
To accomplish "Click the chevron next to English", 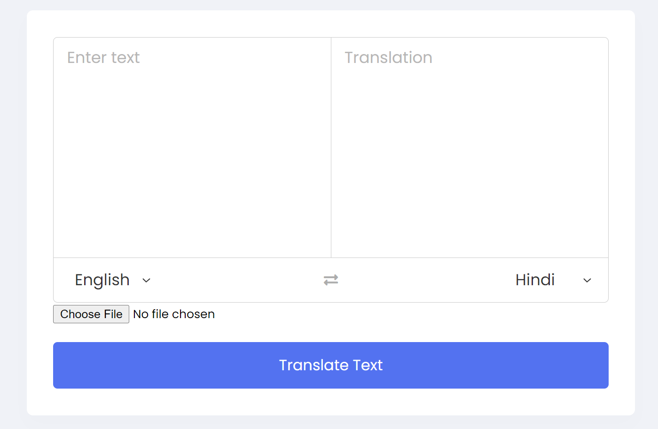I will (146, 281).
